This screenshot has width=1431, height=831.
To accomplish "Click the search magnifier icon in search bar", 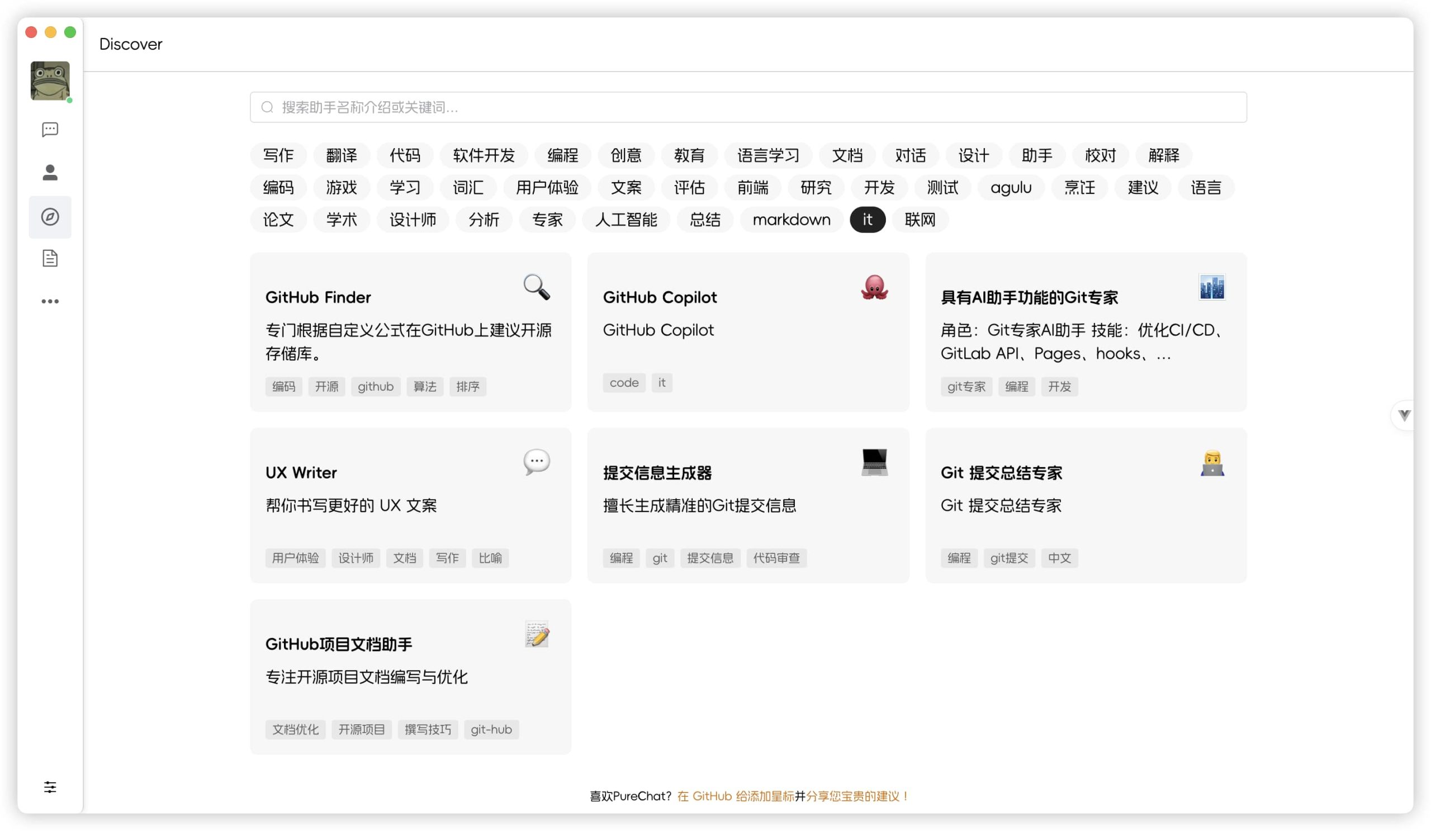I will [267, 107].
